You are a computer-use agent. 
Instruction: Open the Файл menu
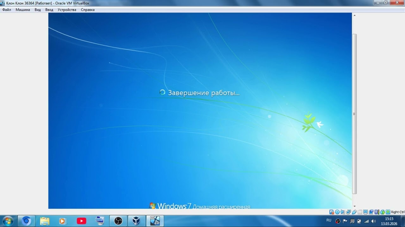tap(6, 10)
